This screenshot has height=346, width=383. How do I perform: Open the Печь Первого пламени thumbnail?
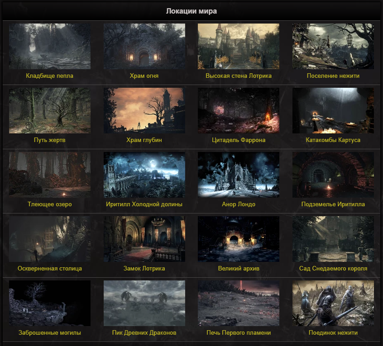(x=239, y=303)
